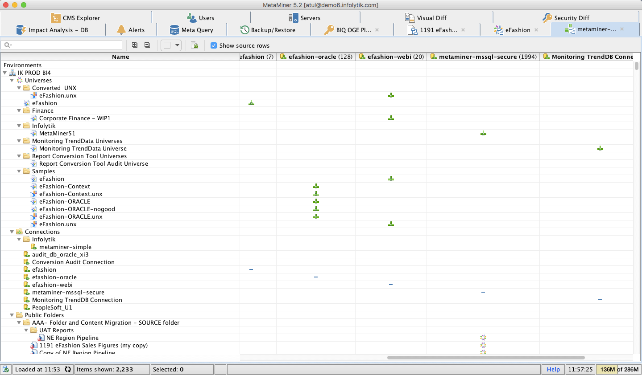Collapse the Universes node
The width and height of the screenshot is (642, 375).
point(12,80)
